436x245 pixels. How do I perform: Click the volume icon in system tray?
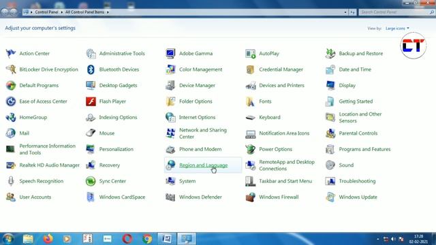393,239
